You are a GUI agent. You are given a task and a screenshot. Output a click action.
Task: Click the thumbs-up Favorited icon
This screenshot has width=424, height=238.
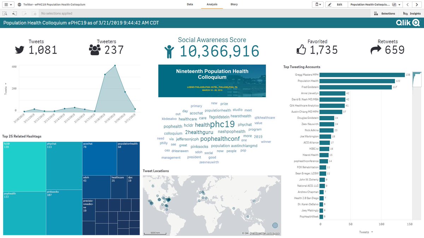point(301,50)
